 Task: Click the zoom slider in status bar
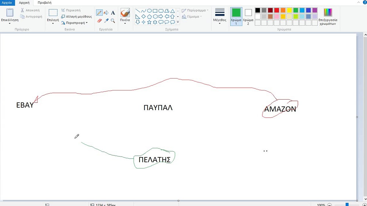click(347, 205)
